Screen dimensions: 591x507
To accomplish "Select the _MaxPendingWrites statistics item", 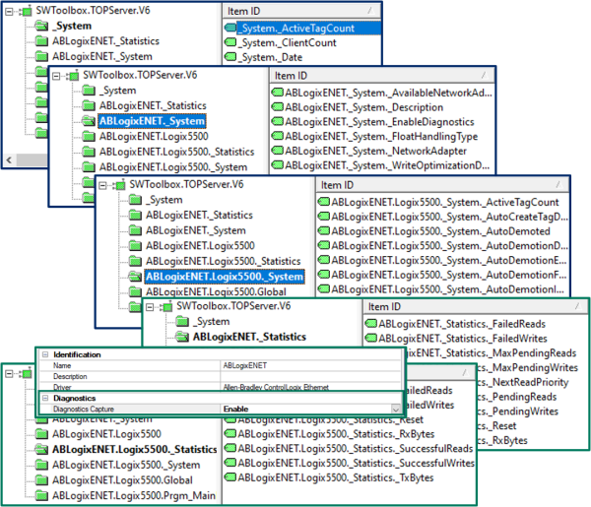I will (x=528, y=367).
